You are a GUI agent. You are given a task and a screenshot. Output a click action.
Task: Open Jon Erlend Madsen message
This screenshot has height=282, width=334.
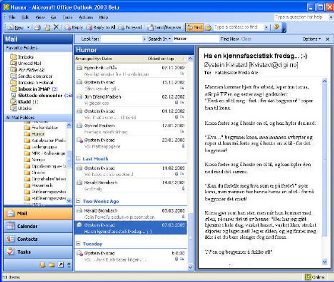coord(131,99)
